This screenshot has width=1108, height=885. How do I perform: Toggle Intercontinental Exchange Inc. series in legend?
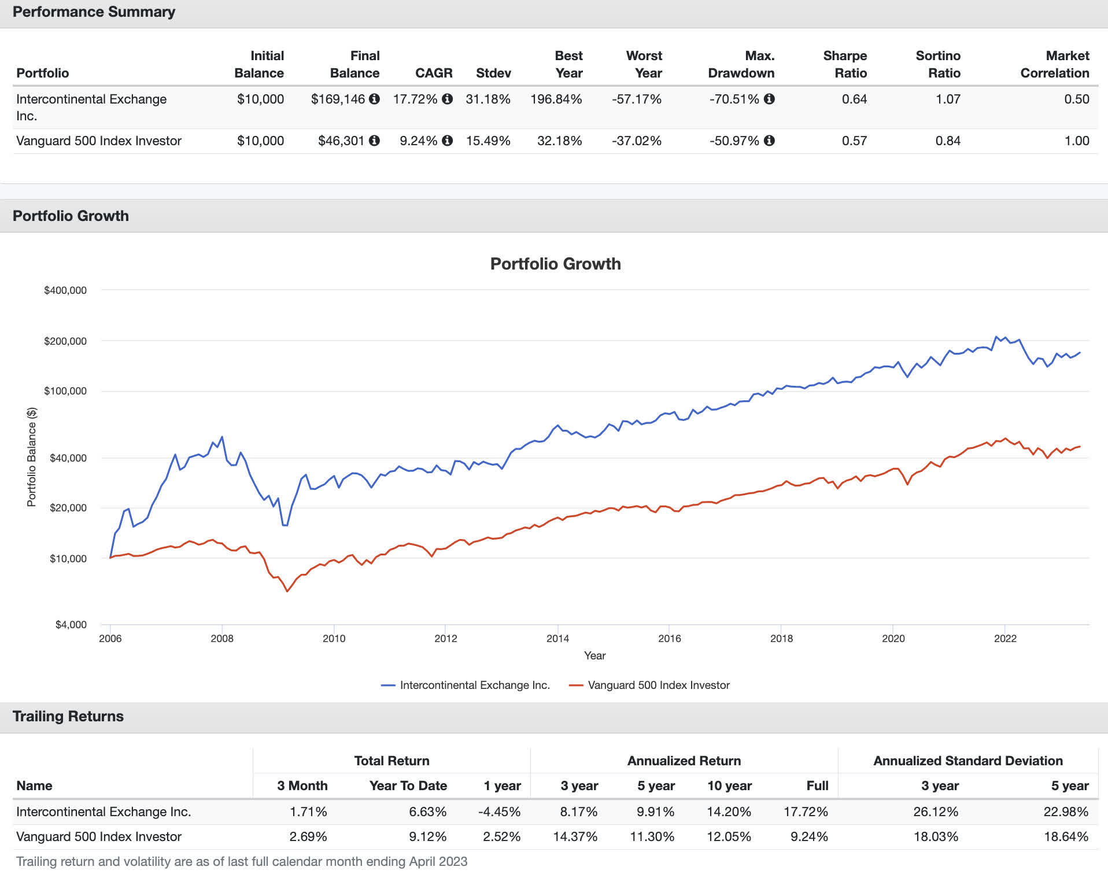point(475,685)
